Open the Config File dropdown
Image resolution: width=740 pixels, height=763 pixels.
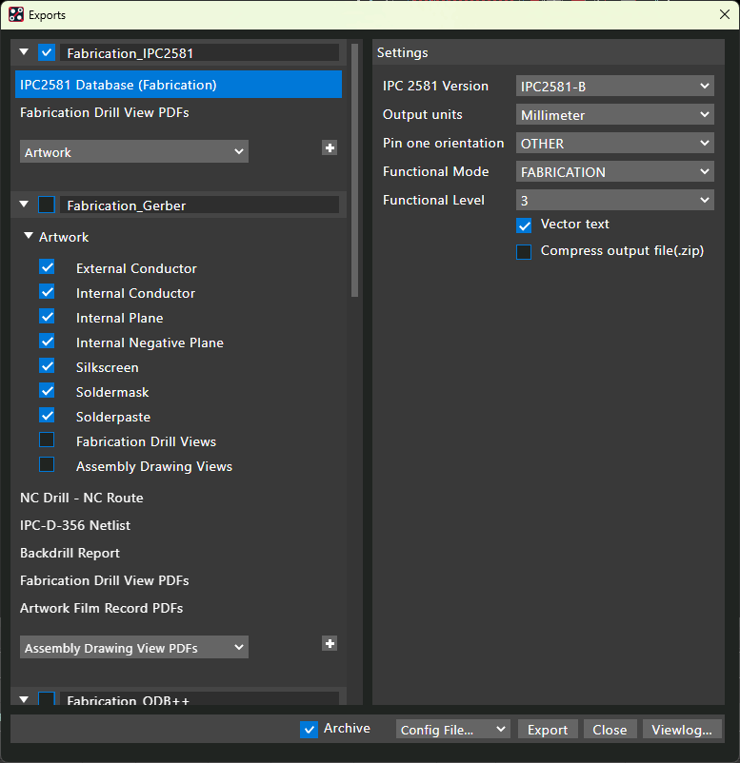tap(453, 730)
